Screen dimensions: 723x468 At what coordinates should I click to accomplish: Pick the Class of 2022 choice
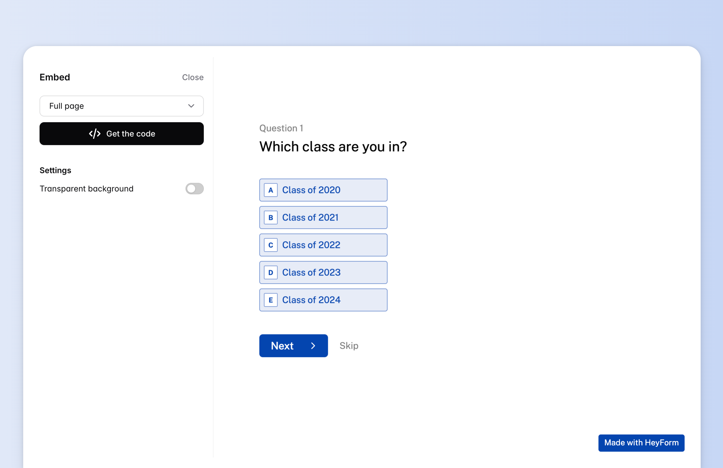323,245
